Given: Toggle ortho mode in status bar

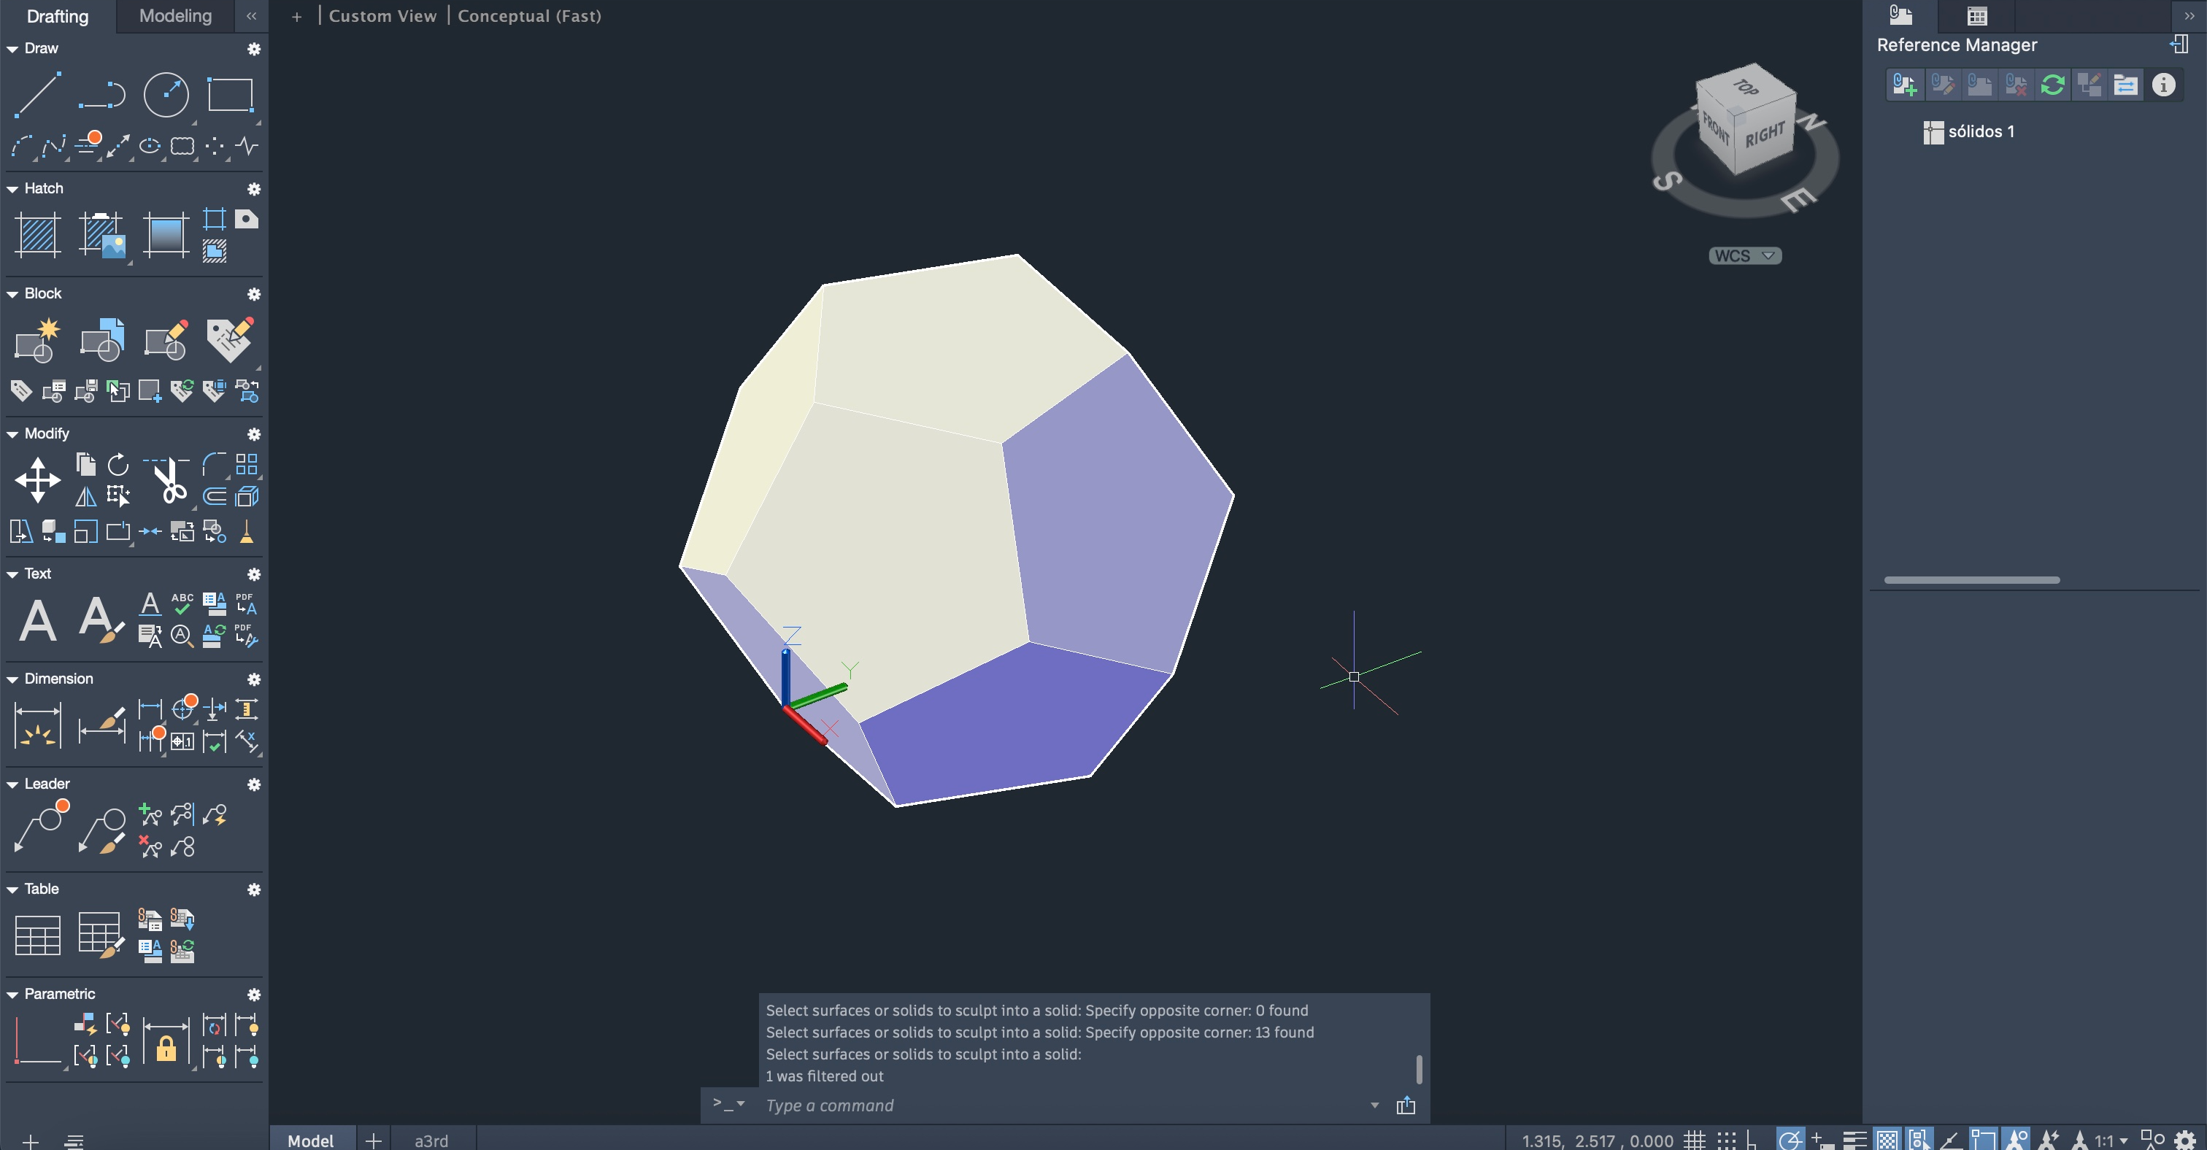Looking at the screenshot, I should [1752, 1140].
